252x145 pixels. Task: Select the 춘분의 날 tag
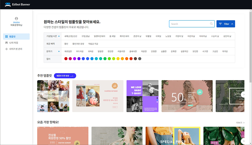click(x=137, y=36)
